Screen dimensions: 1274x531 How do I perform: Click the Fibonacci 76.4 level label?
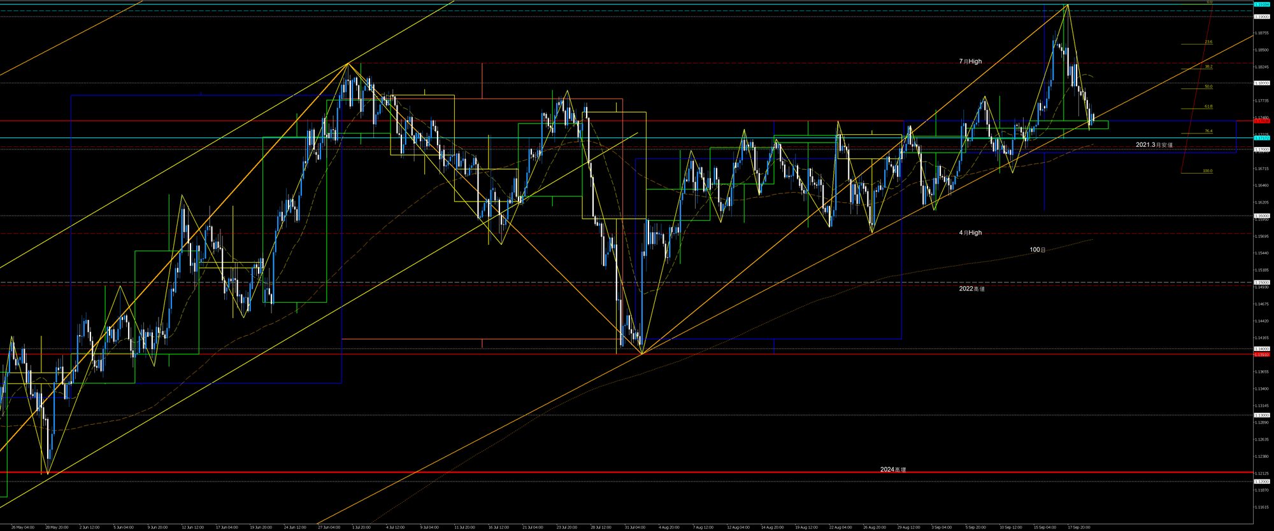pos(1208,131)
